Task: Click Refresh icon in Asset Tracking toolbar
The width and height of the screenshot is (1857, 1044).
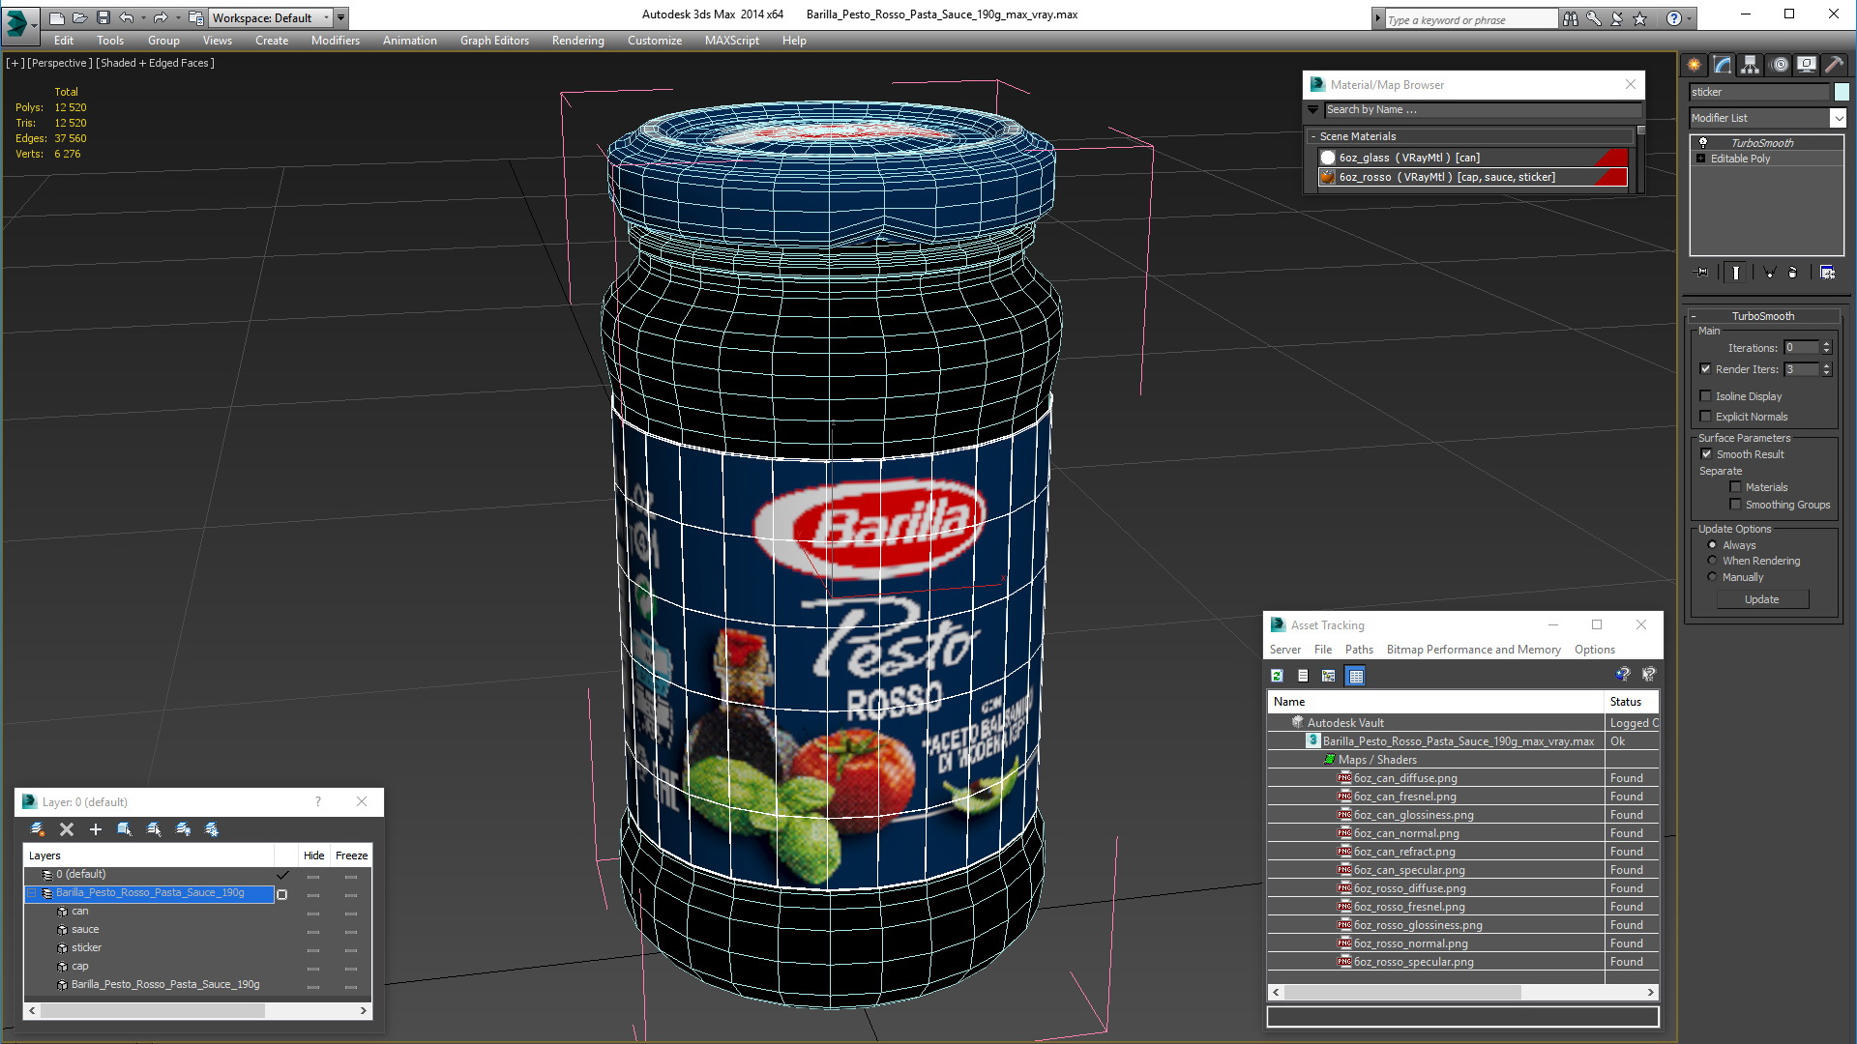Action: 1277,676
